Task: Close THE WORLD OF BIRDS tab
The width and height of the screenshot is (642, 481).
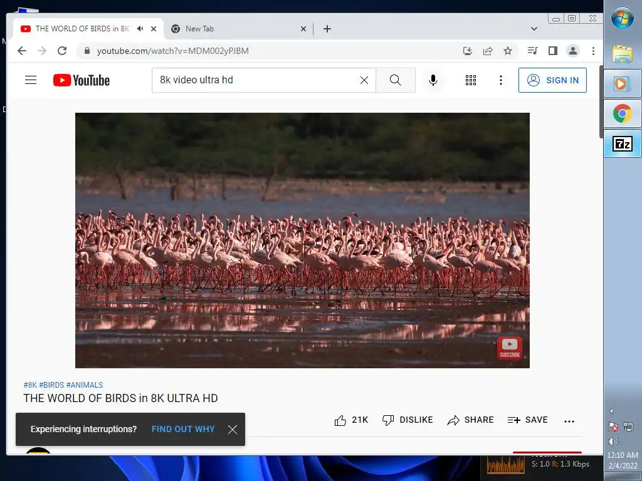Action: pos(154,29)
